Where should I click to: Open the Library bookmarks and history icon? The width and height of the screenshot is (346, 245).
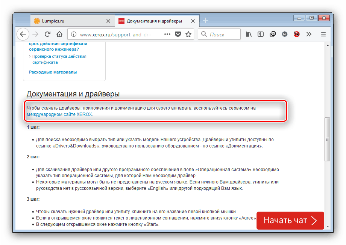tap(249, 34)
